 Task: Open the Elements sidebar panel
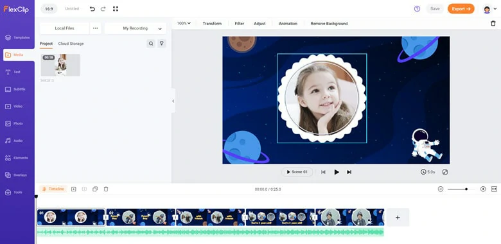point(17,158)
